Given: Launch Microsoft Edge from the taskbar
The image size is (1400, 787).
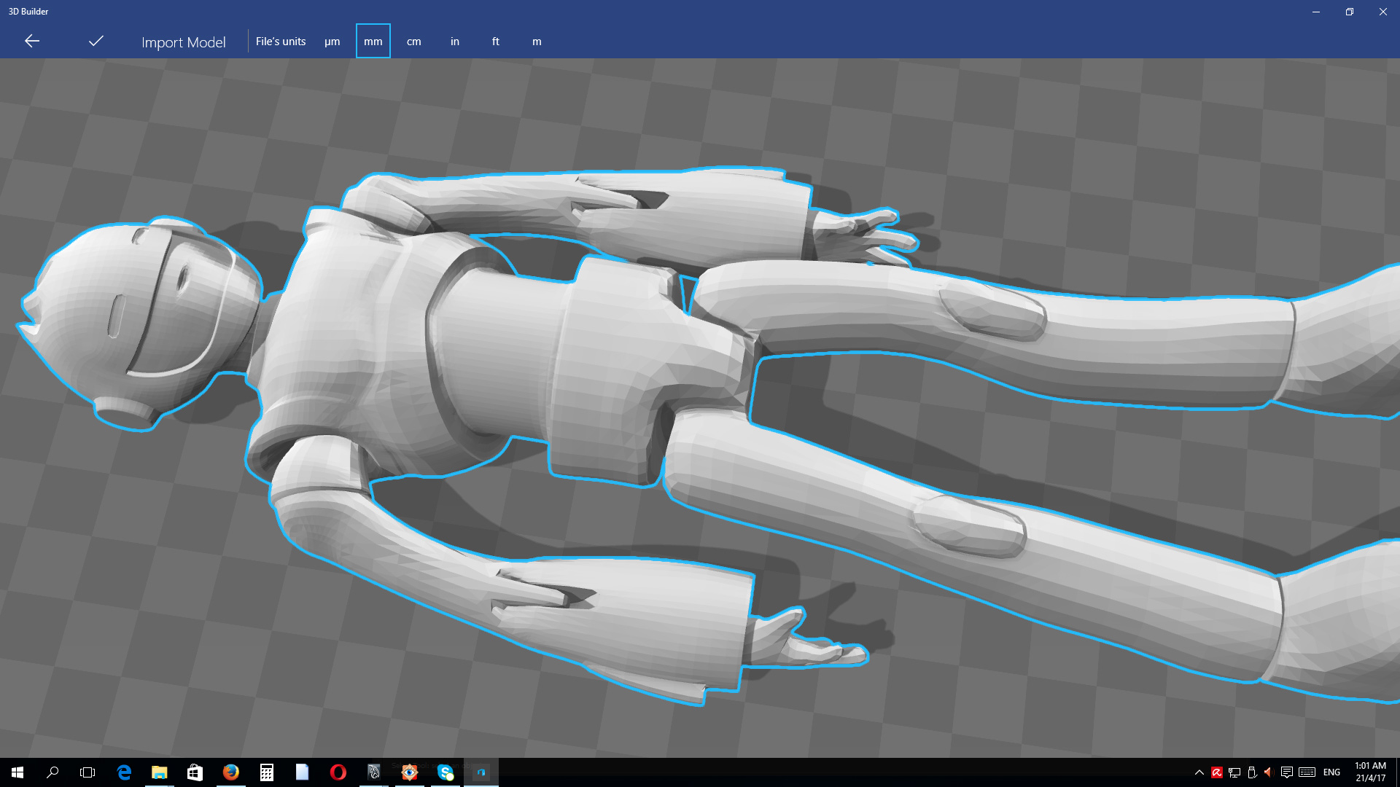Looking at the screenshot, I should pos(124,772).
